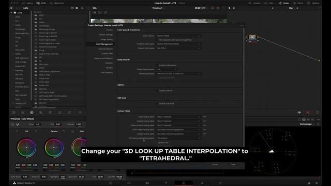This screenshot has width=331, height=186.
Task: Open the Timeline color space dropdown
Action: [x=178, y=44]
